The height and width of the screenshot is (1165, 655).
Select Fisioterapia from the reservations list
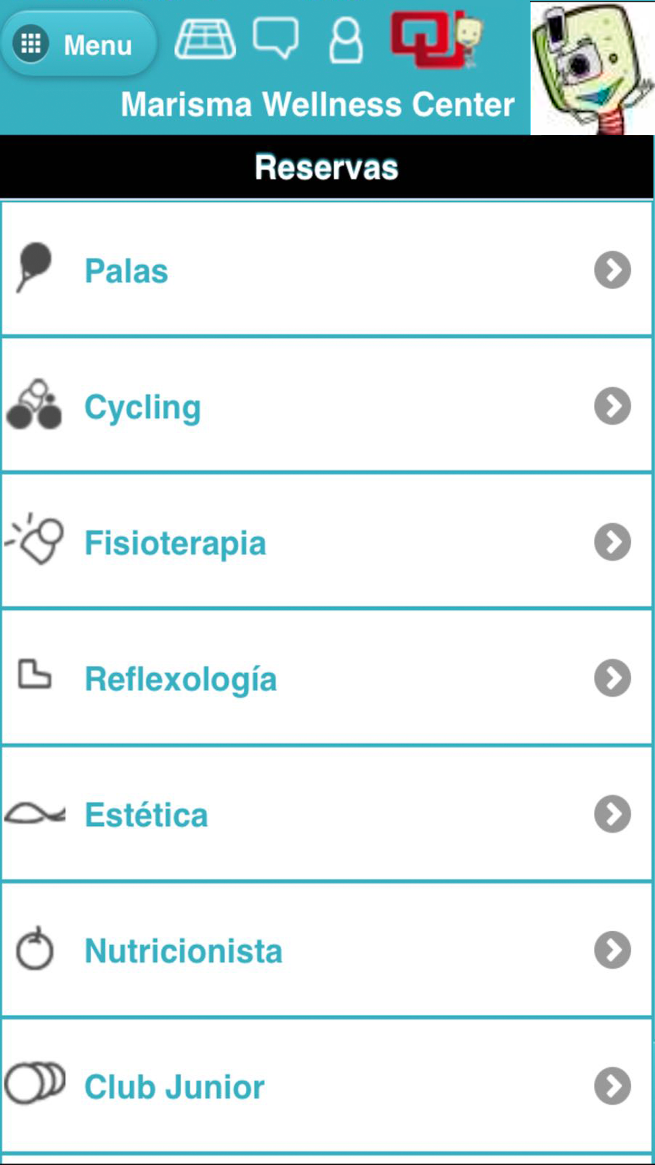176,543
